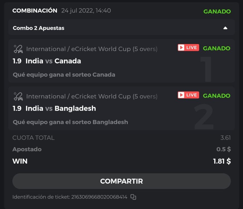Click the eCricket icon beside India vs Canada
The height and width of the screenshot is (209, 243).
point(18,49)
